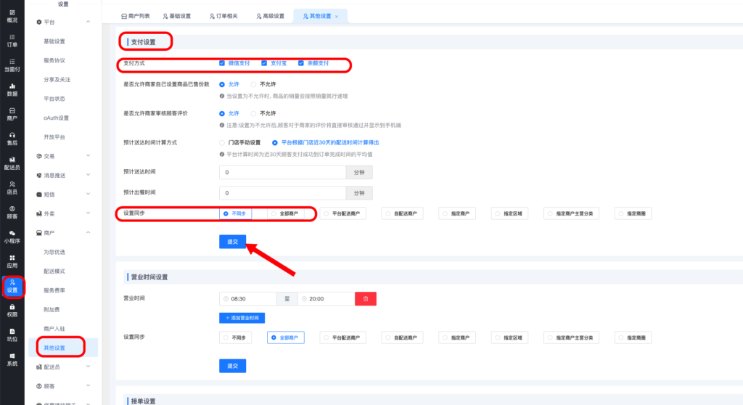This screenshot has height=405, width=743.
Task: Click the 添加营业时间 button
Action: (x=242, y=318)
